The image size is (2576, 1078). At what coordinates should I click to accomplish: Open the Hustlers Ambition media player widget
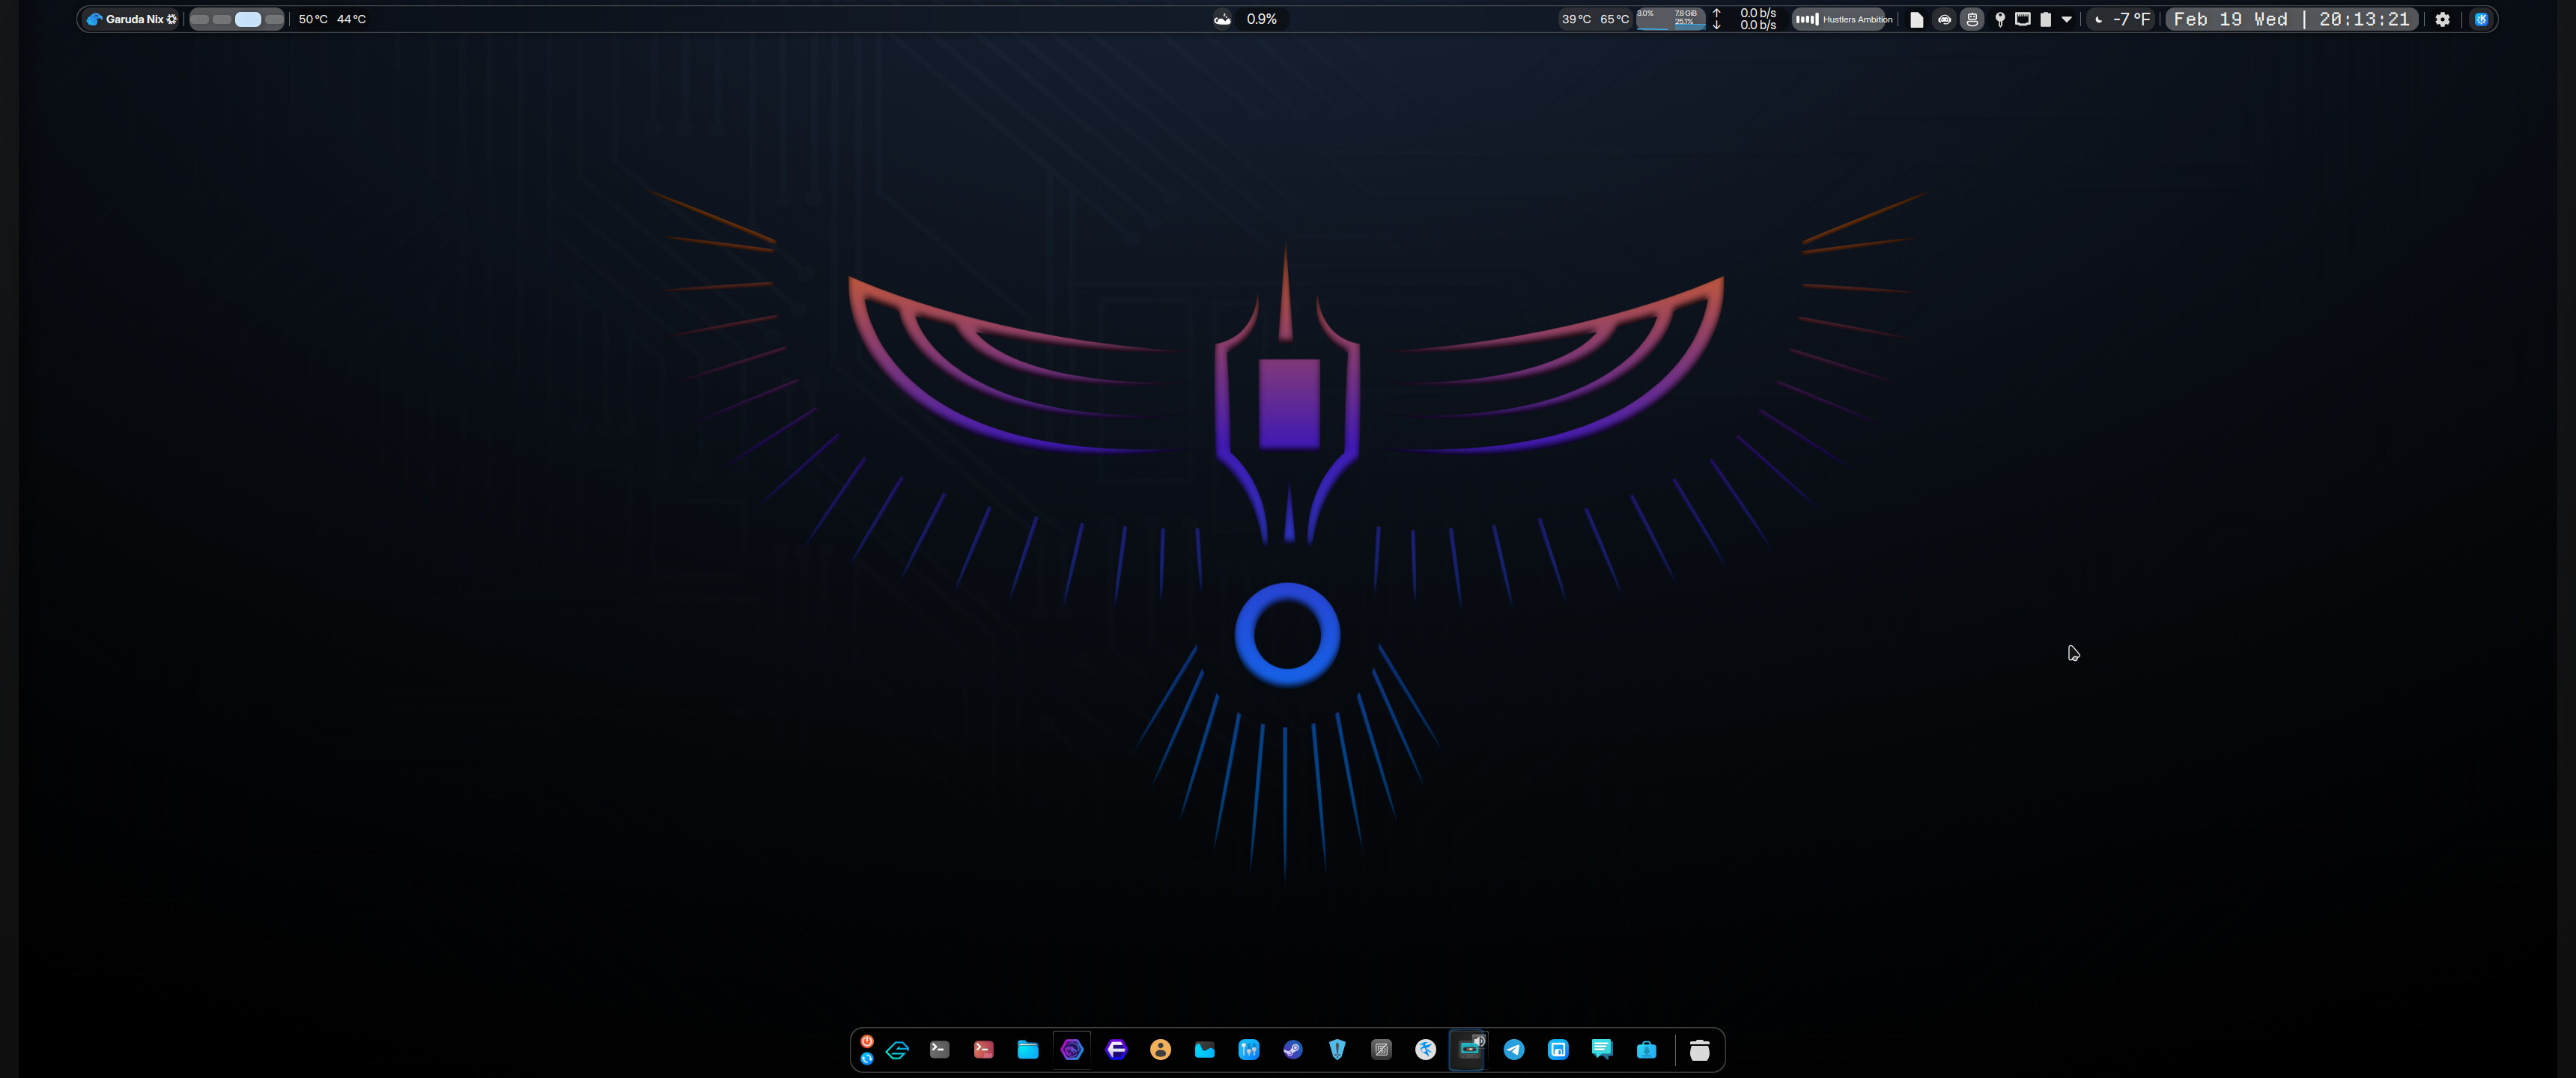pyautogui.click(x=1843, y=19)
